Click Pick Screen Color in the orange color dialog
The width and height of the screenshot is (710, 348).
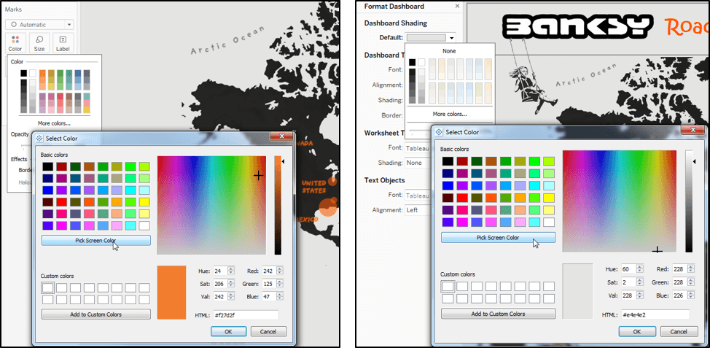[95, 241]
